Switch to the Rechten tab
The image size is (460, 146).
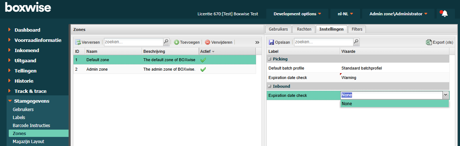point(304,29)
